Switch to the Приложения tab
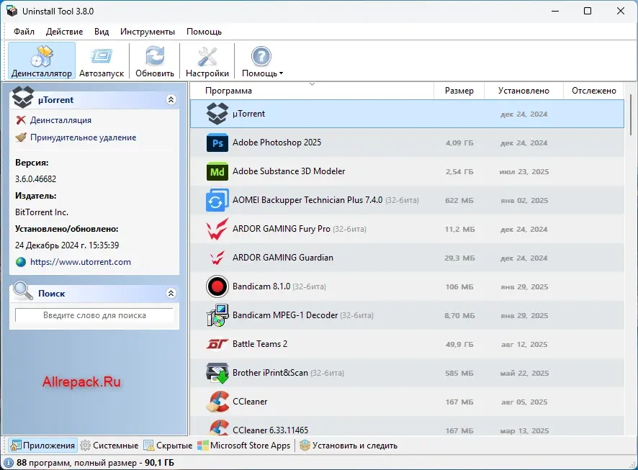 (x=42, y=446)
